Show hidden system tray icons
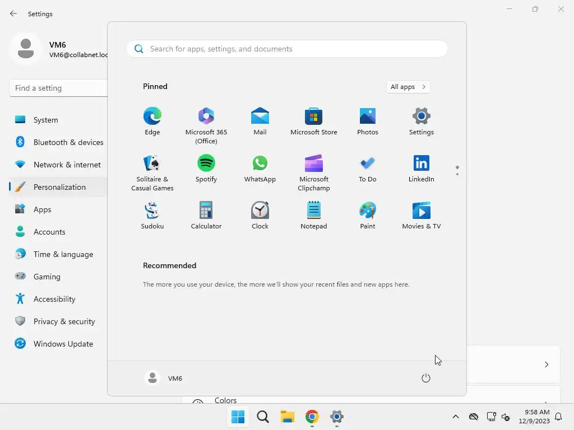 pos(455,417)
